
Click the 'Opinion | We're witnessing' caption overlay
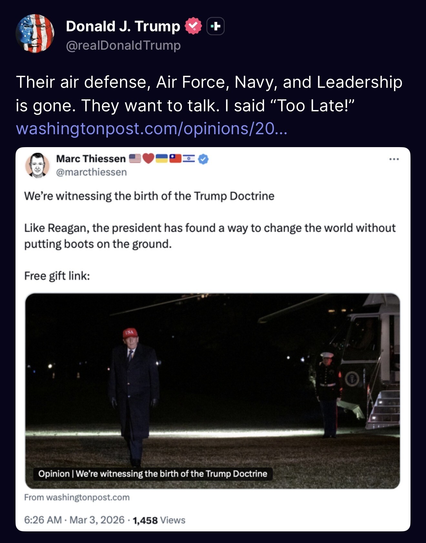(153, 474)
